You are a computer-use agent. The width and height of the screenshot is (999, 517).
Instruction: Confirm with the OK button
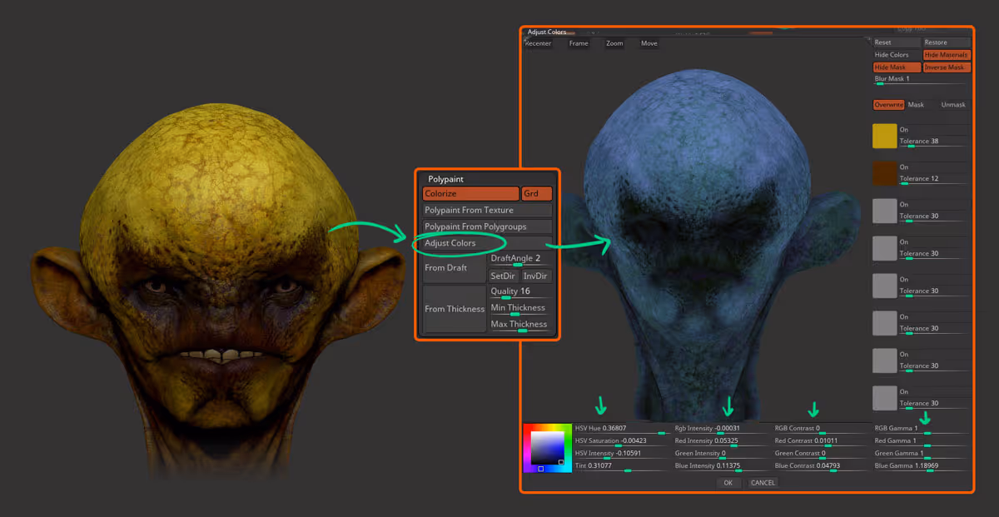pyautogui.click(x=728, y=483)
